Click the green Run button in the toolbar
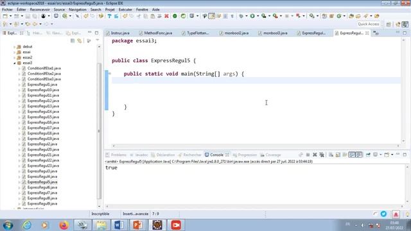This screenshot has height=231, width=411. (252, 16)
